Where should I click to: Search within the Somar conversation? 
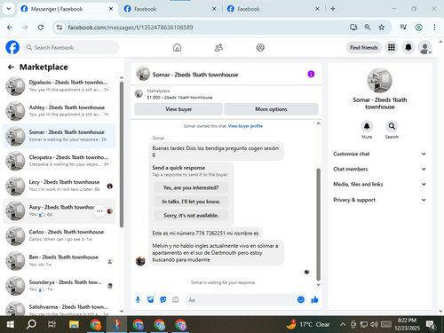[x=392, y=126]
